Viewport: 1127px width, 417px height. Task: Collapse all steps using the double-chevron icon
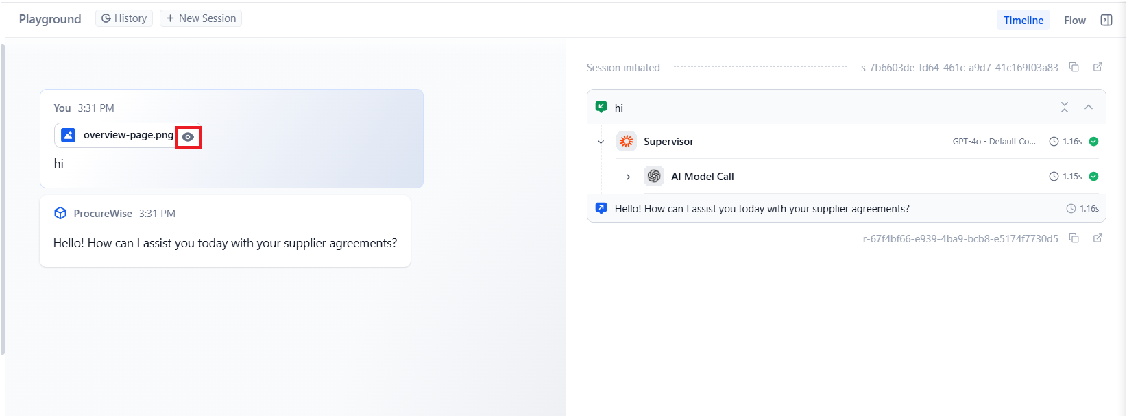pos(1064,107)
